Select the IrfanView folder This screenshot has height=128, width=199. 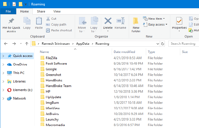[x=53, y=108]
